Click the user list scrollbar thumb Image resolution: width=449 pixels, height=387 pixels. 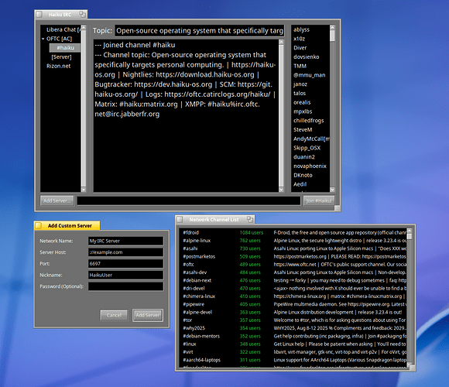[x=332, y=36]
